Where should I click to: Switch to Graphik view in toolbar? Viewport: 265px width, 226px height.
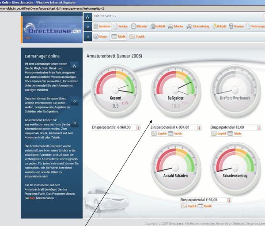(x=137, y=37)
